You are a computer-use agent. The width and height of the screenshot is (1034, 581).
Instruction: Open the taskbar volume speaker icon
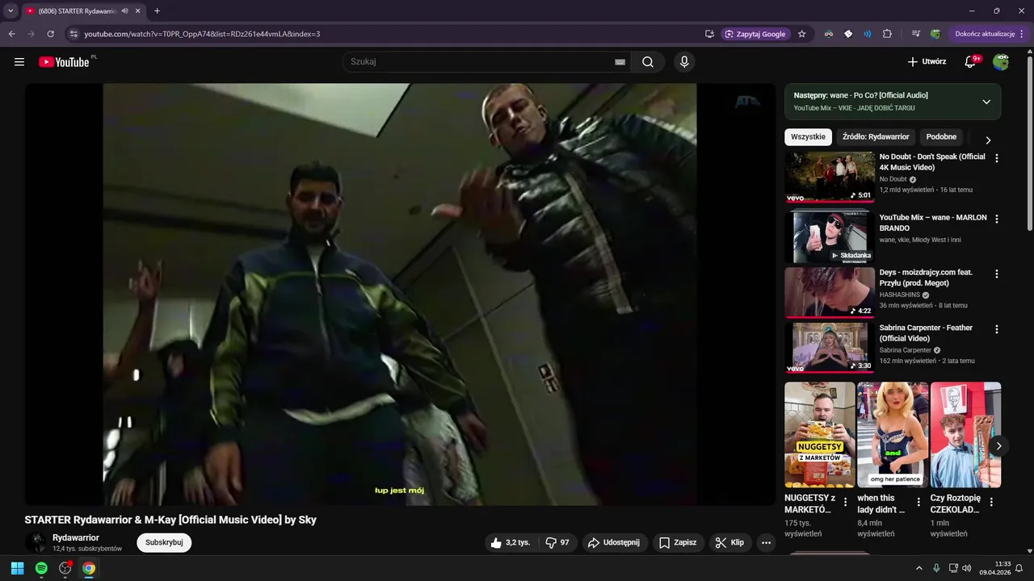coord(967,568)
